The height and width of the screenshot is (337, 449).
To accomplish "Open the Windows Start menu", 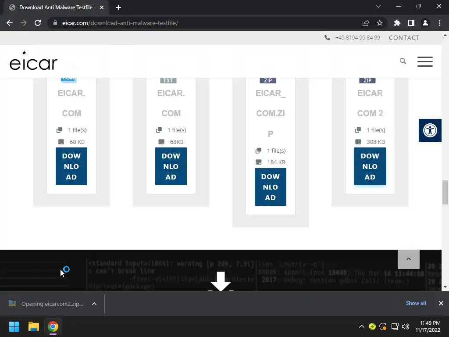I will click(x=14, y=326).
